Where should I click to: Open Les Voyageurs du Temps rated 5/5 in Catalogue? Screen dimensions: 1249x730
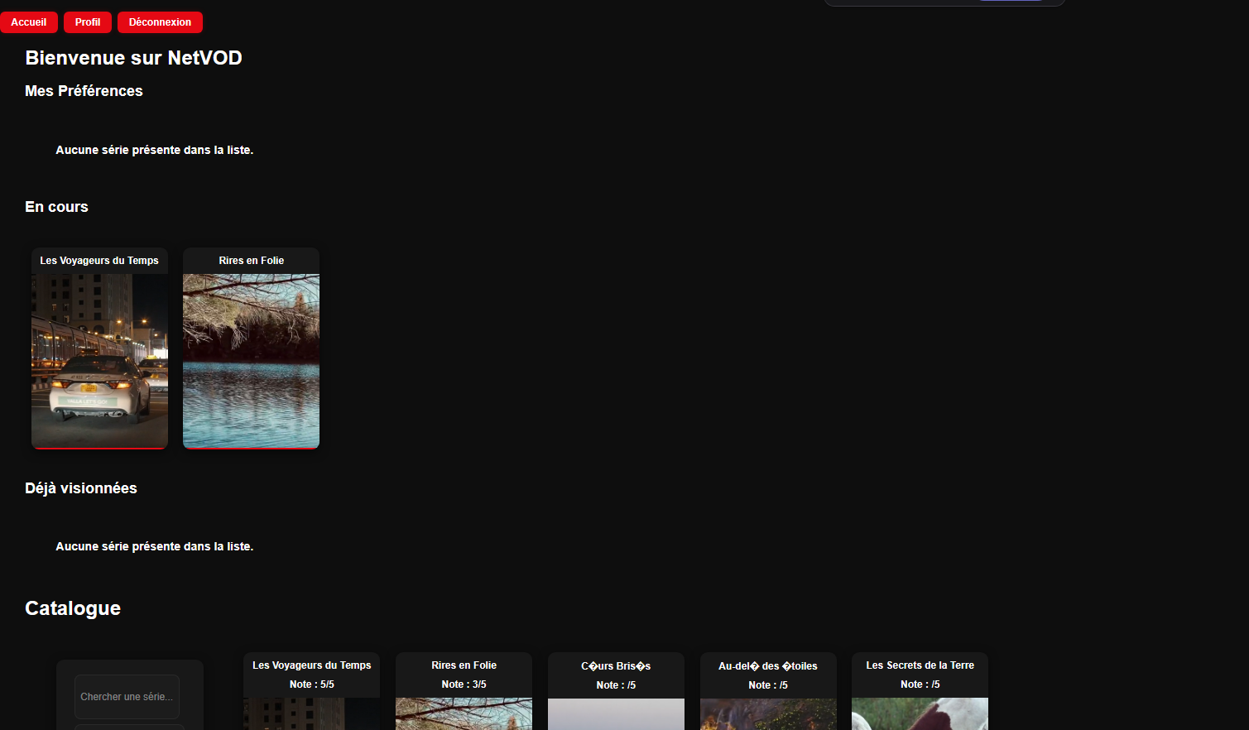coord(311,691)
